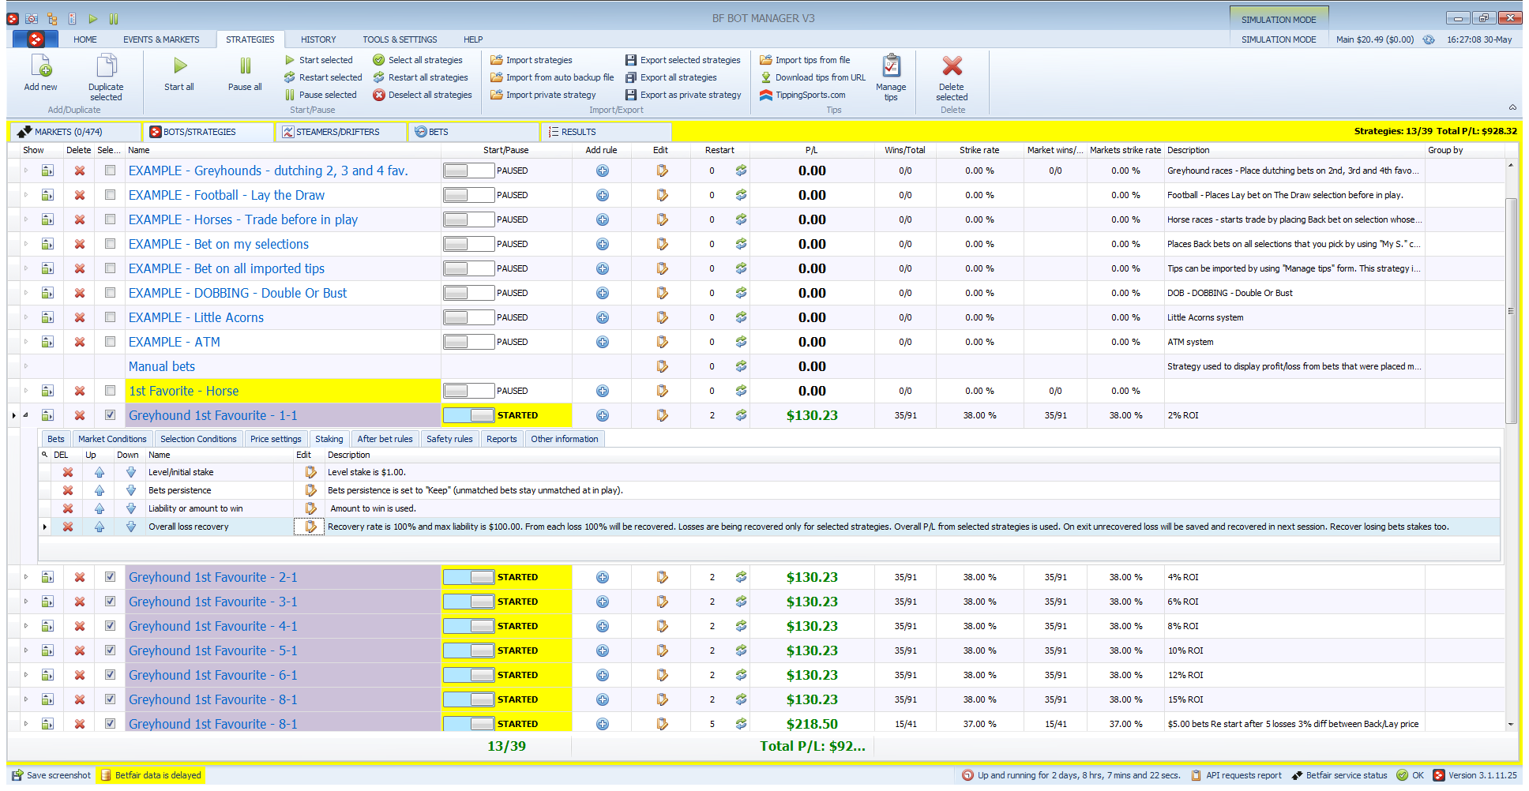Click Add rule icon for Football Lay the Draw

click(603, 195)
